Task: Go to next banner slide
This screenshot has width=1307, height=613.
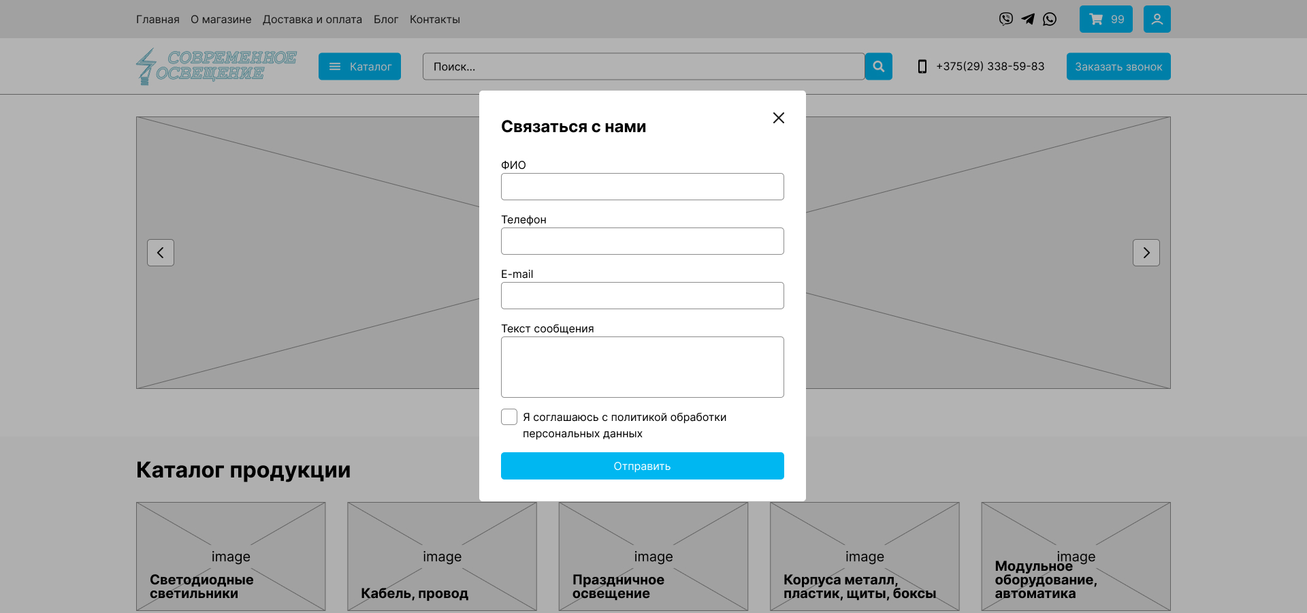Action: (x=1146, y=253)
